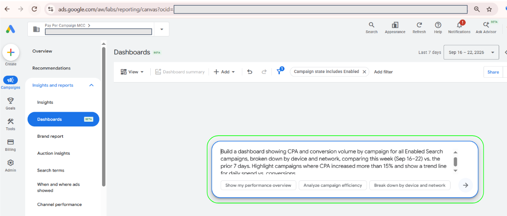Click the browser zoom magnifier icon

point(477,9)
